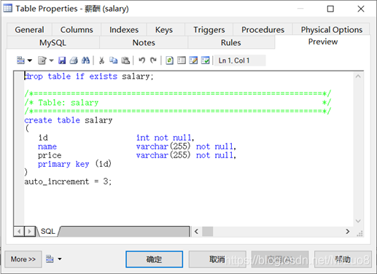Click the horizontal scrollbar right arrow
The width and height of the screenshot is (377, 274).
tap(348, 232)
